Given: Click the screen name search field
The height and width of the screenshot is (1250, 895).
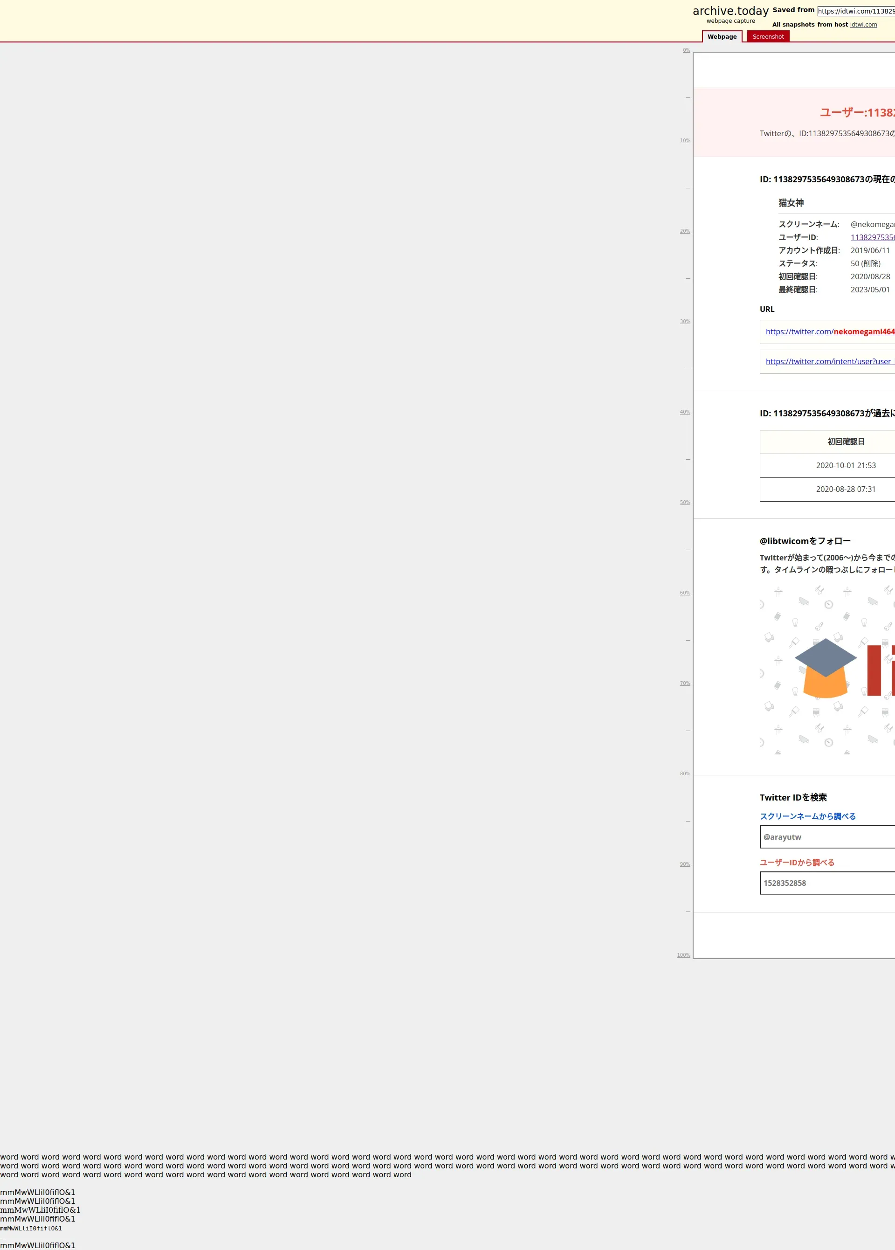Looking at the screenshot, I should (x=826, y=836).
